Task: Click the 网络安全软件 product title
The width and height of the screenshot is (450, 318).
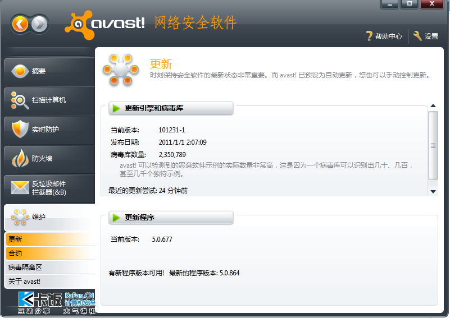Action: (x=196, y=22)
